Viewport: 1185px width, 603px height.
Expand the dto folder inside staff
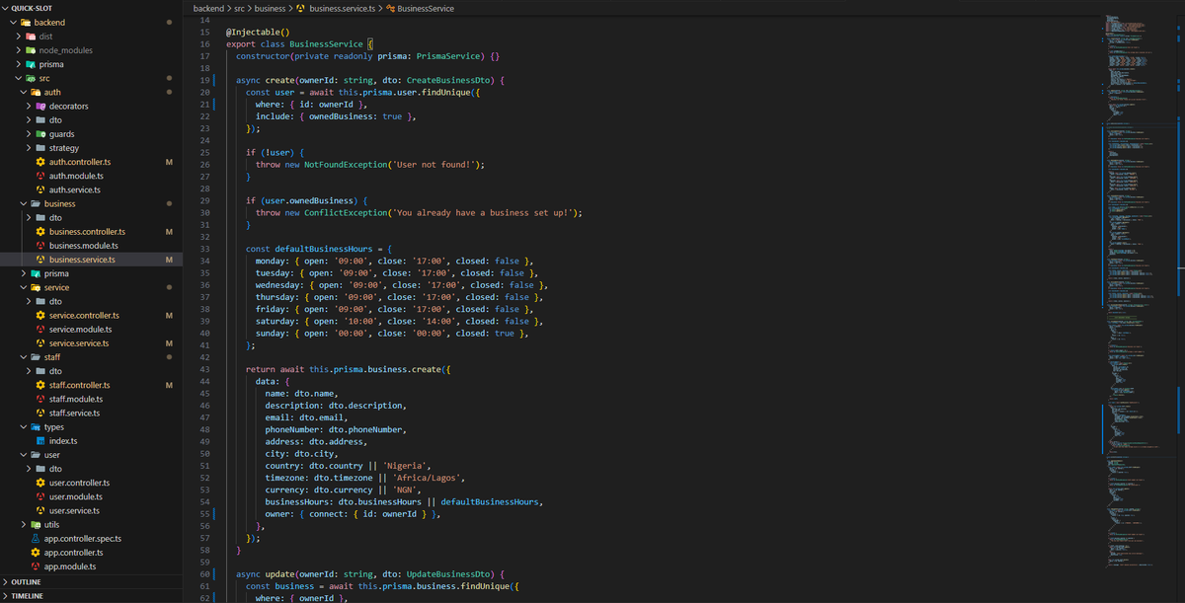point(28,371)
